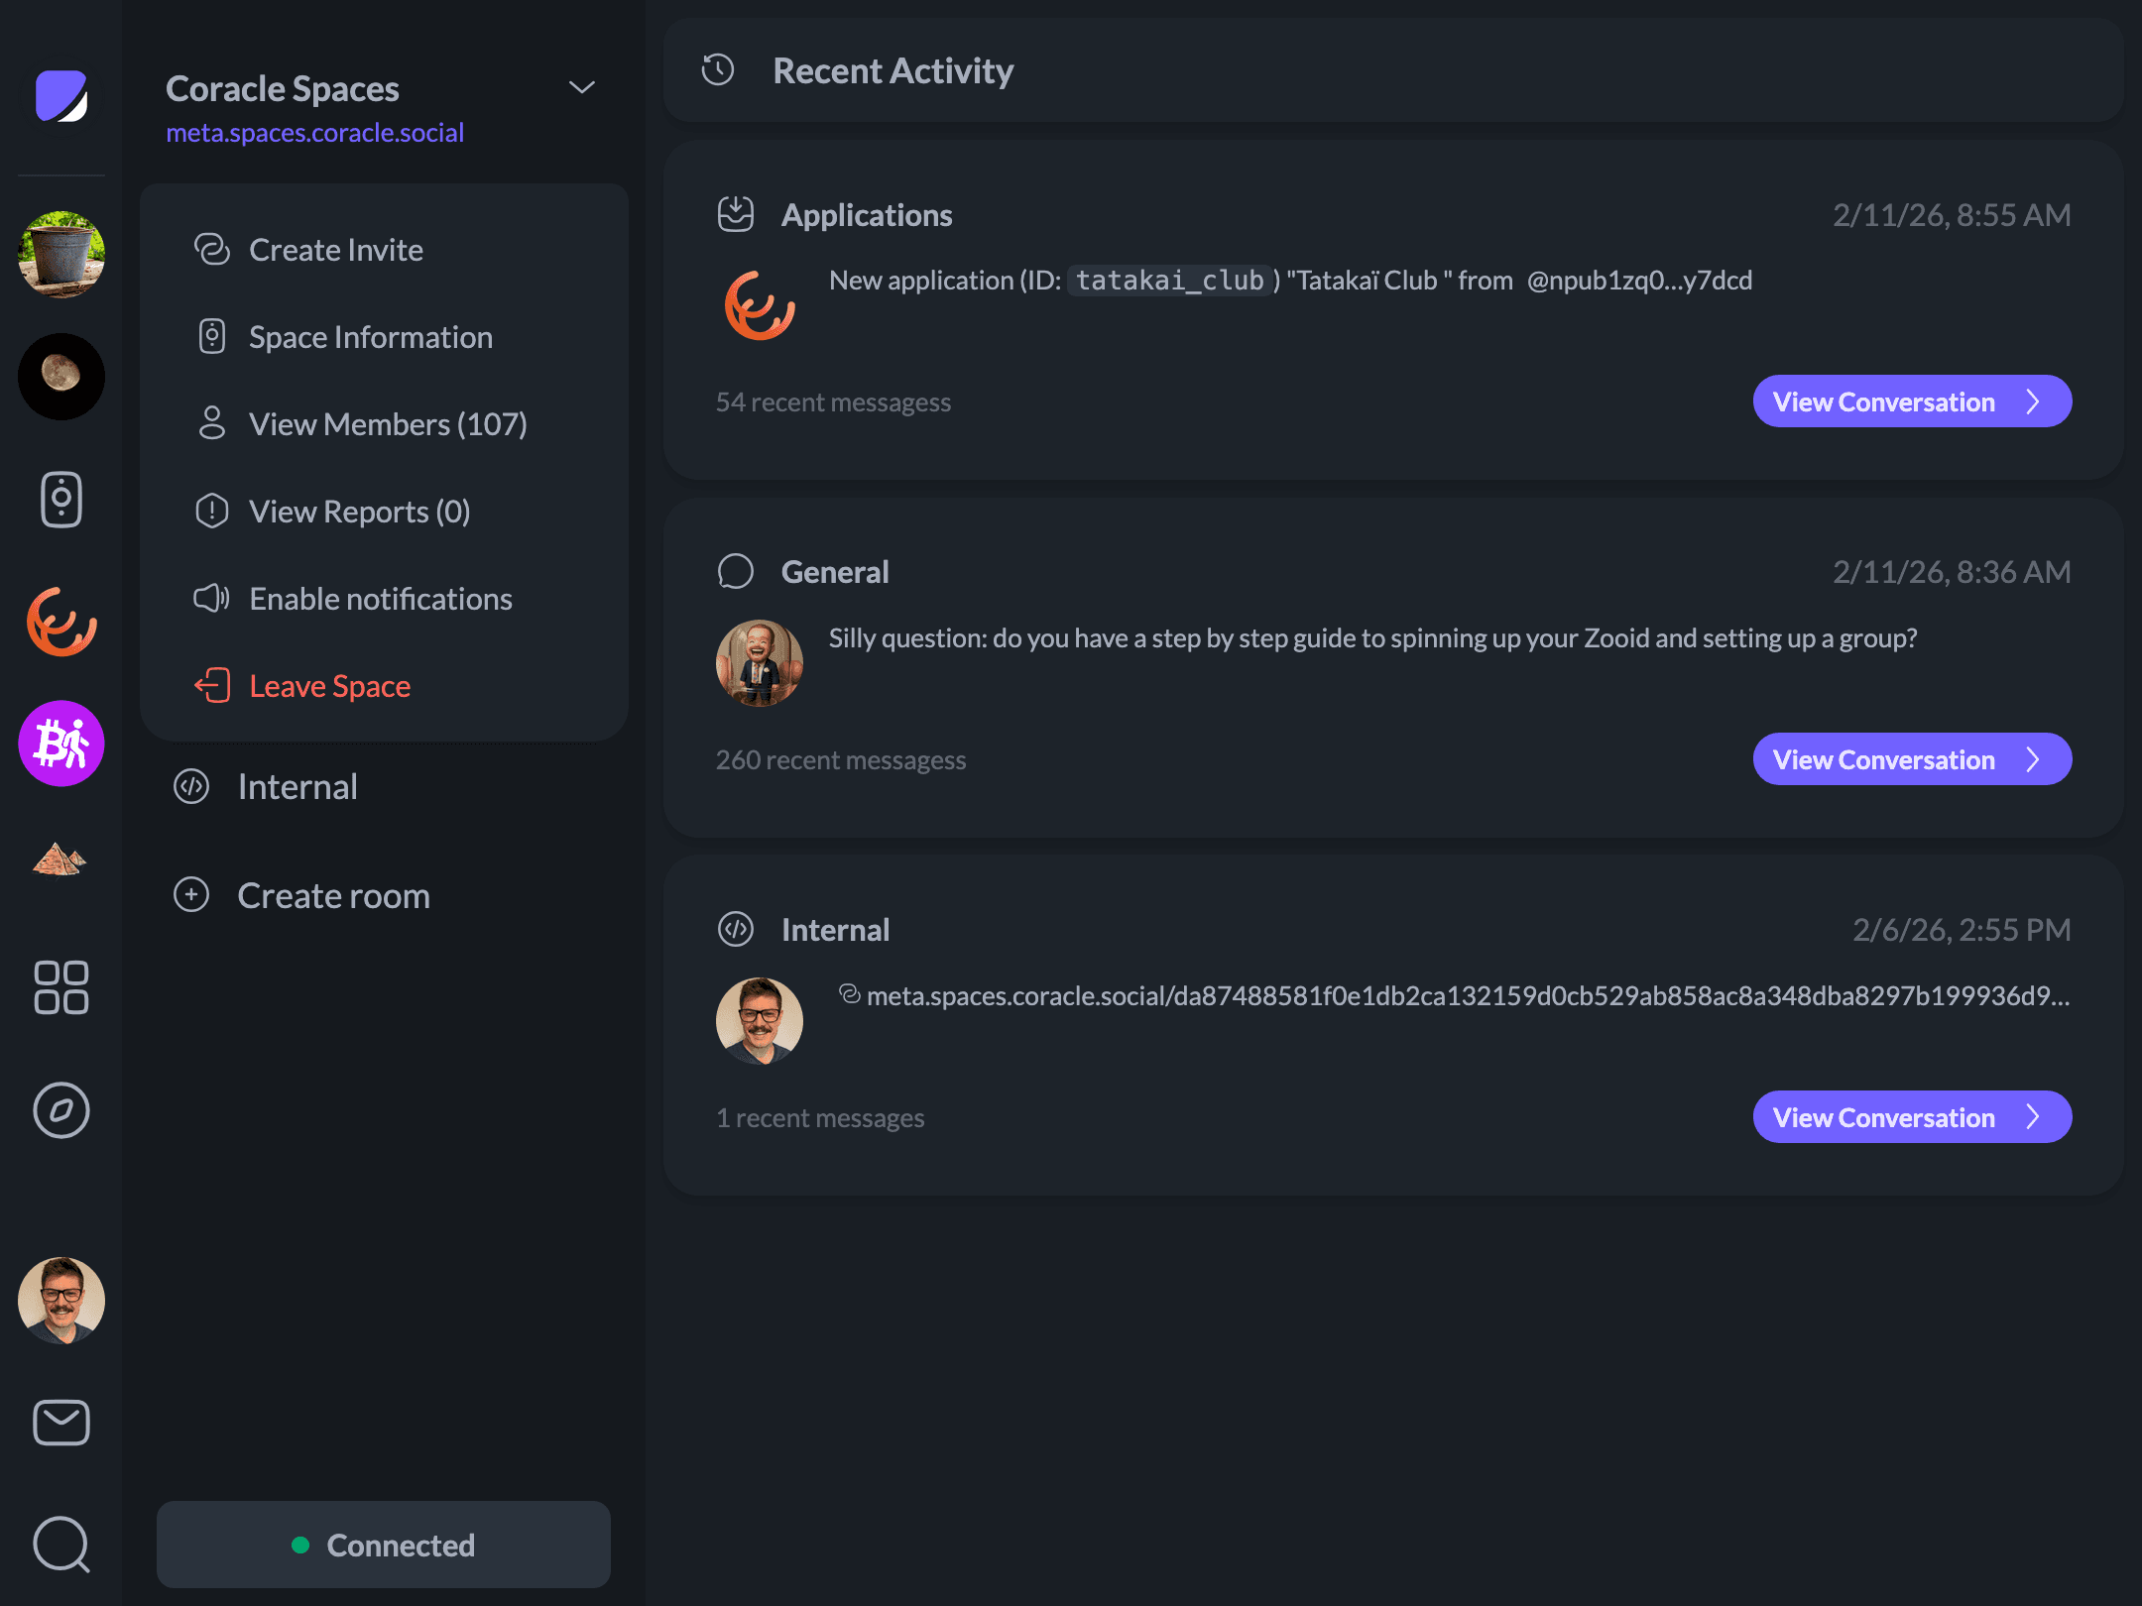
Task: Collapse the Coracle Spaces menu chevron
Action: click(x=582, y=88)
